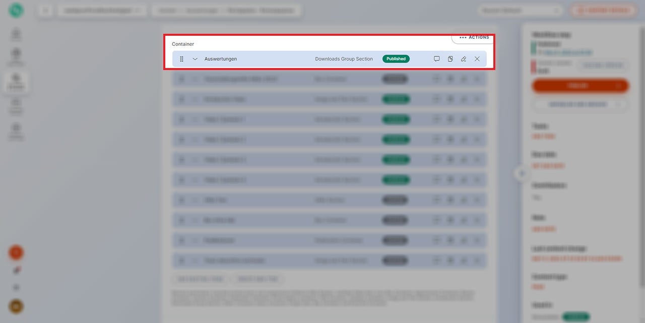Click the white outlined button under orange button
The image size is (645, 323).
[x=580, y=105]
